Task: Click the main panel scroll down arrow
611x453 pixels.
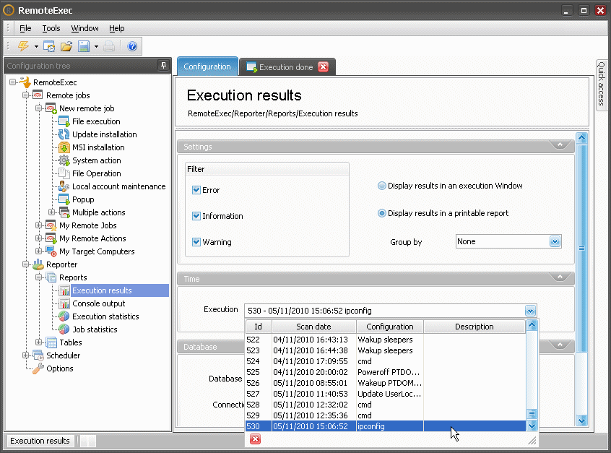Action: click(x=582, y=420)
